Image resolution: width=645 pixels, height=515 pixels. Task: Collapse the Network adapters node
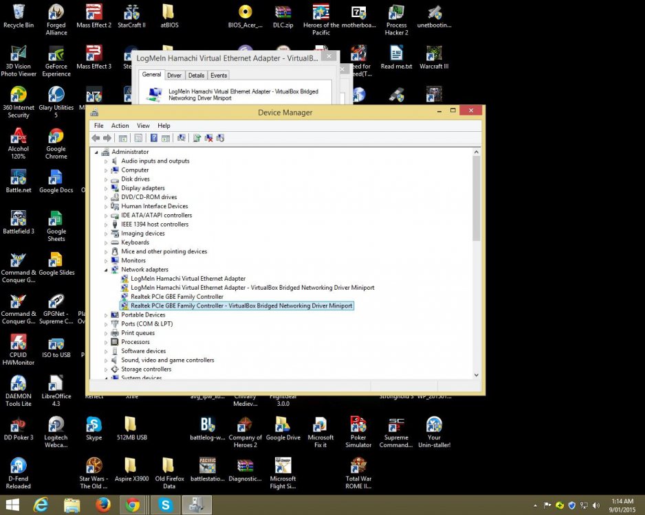click(106, 270)
